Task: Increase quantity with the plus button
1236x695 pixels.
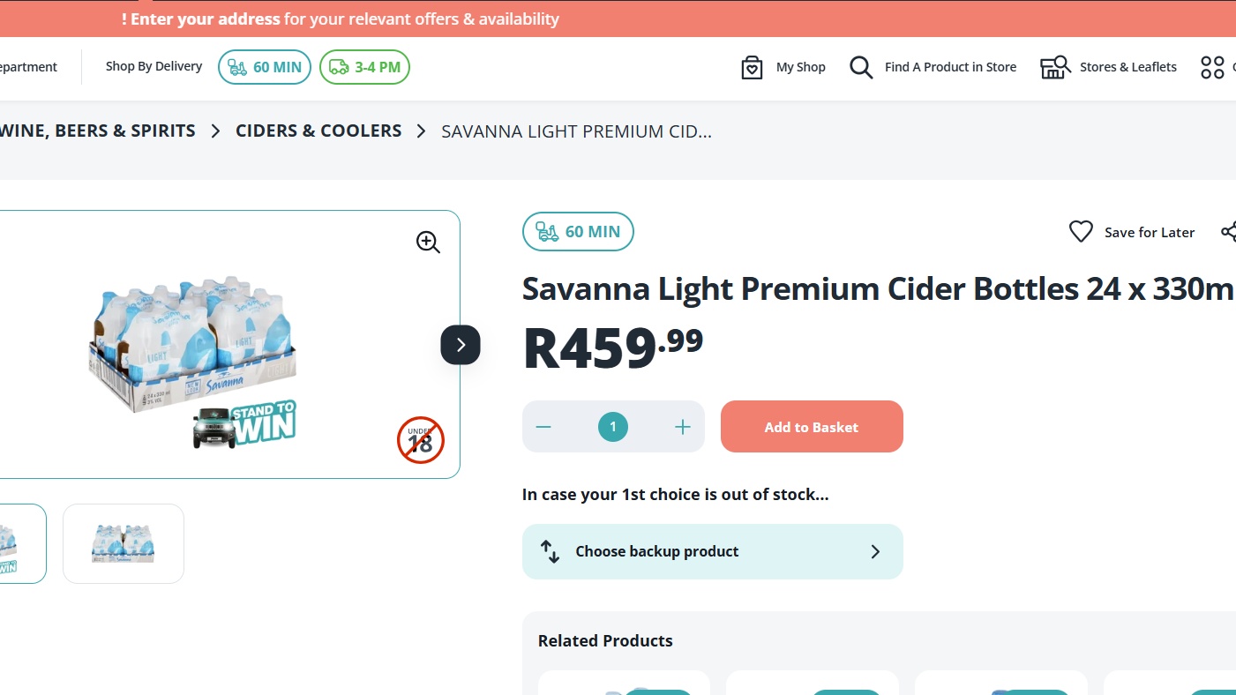Action: [682, 427]
